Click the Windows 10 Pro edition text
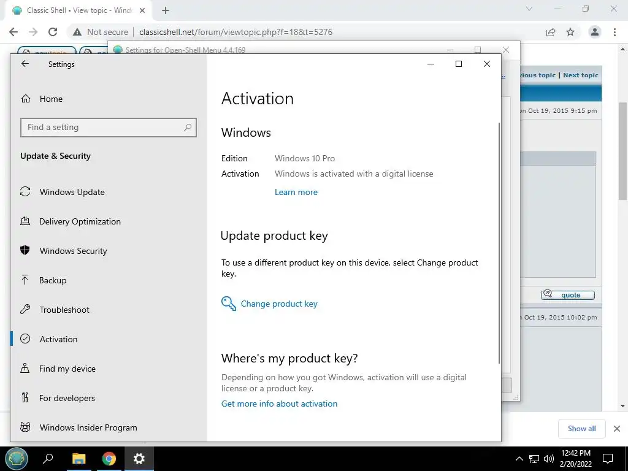628x471 pixels. point(305,158)
